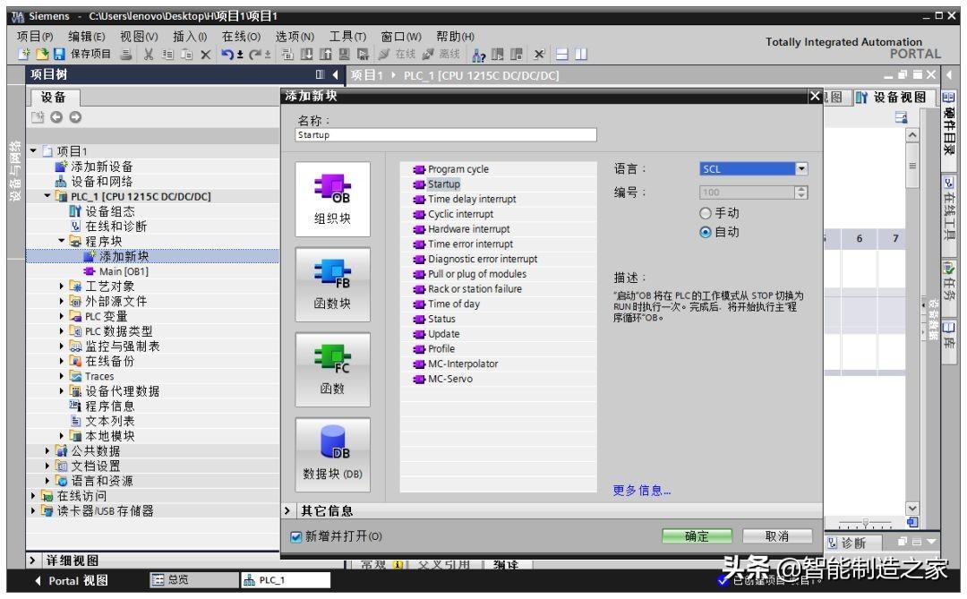This screenshot has height=599, width=967.
Task: Click the 名称 input field containing Startup
Action: pyautogui.click(x=446, y=134)
